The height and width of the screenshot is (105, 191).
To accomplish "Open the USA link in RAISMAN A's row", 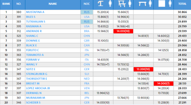I will [x=87, y=26].
